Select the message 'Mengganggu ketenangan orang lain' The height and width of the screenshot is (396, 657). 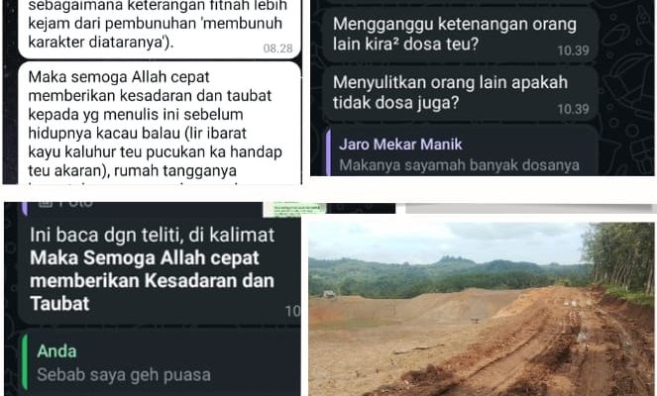click(x=460, y=35)
